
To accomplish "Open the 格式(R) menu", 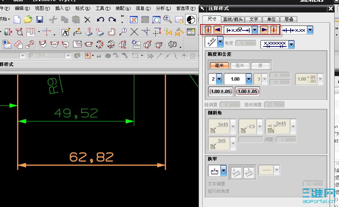I will click(82, 8).
